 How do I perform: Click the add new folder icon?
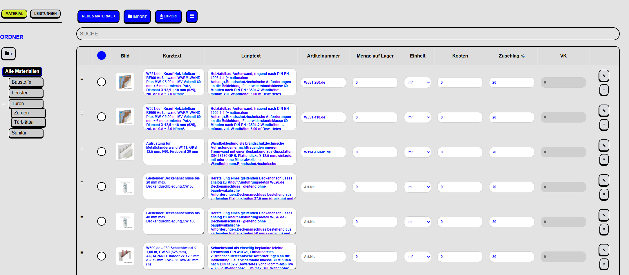coord(8,54)
